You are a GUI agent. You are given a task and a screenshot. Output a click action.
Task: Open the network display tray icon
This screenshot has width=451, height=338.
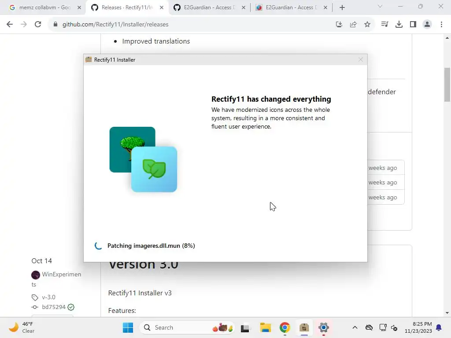pyautogui.click(x=383, y=327)
